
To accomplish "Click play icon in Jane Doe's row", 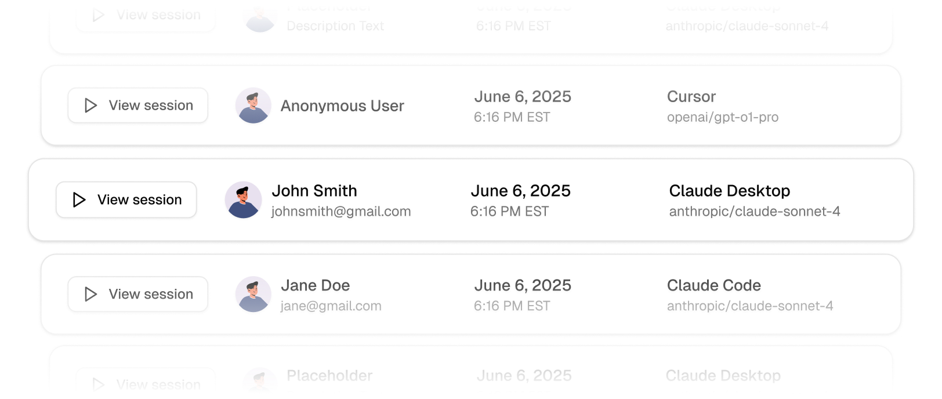I will coord(90,294).
